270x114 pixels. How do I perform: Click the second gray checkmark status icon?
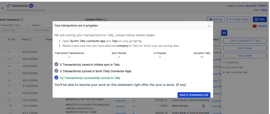56,71
